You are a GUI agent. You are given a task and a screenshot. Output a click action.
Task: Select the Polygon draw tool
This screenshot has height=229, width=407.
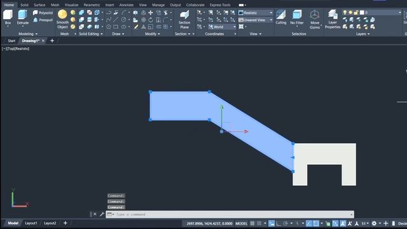point(109,27)
